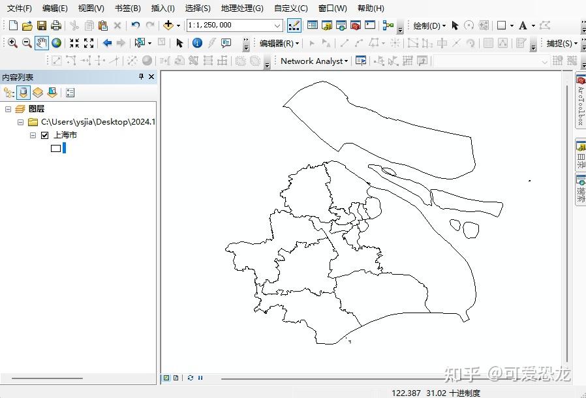Click the 上海市 layer symbol swatch
Image resolution: width=586 pixels, height=398 pixels.
point(55,148)
